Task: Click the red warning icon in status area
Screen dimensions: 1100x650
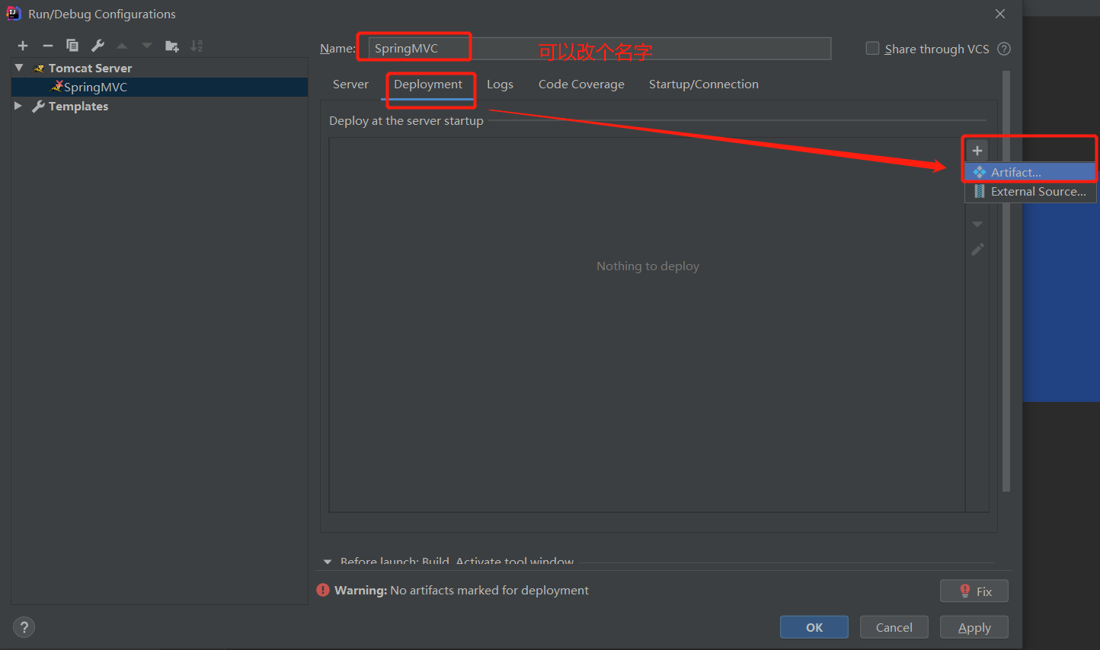Action: [x=323, y=590]
